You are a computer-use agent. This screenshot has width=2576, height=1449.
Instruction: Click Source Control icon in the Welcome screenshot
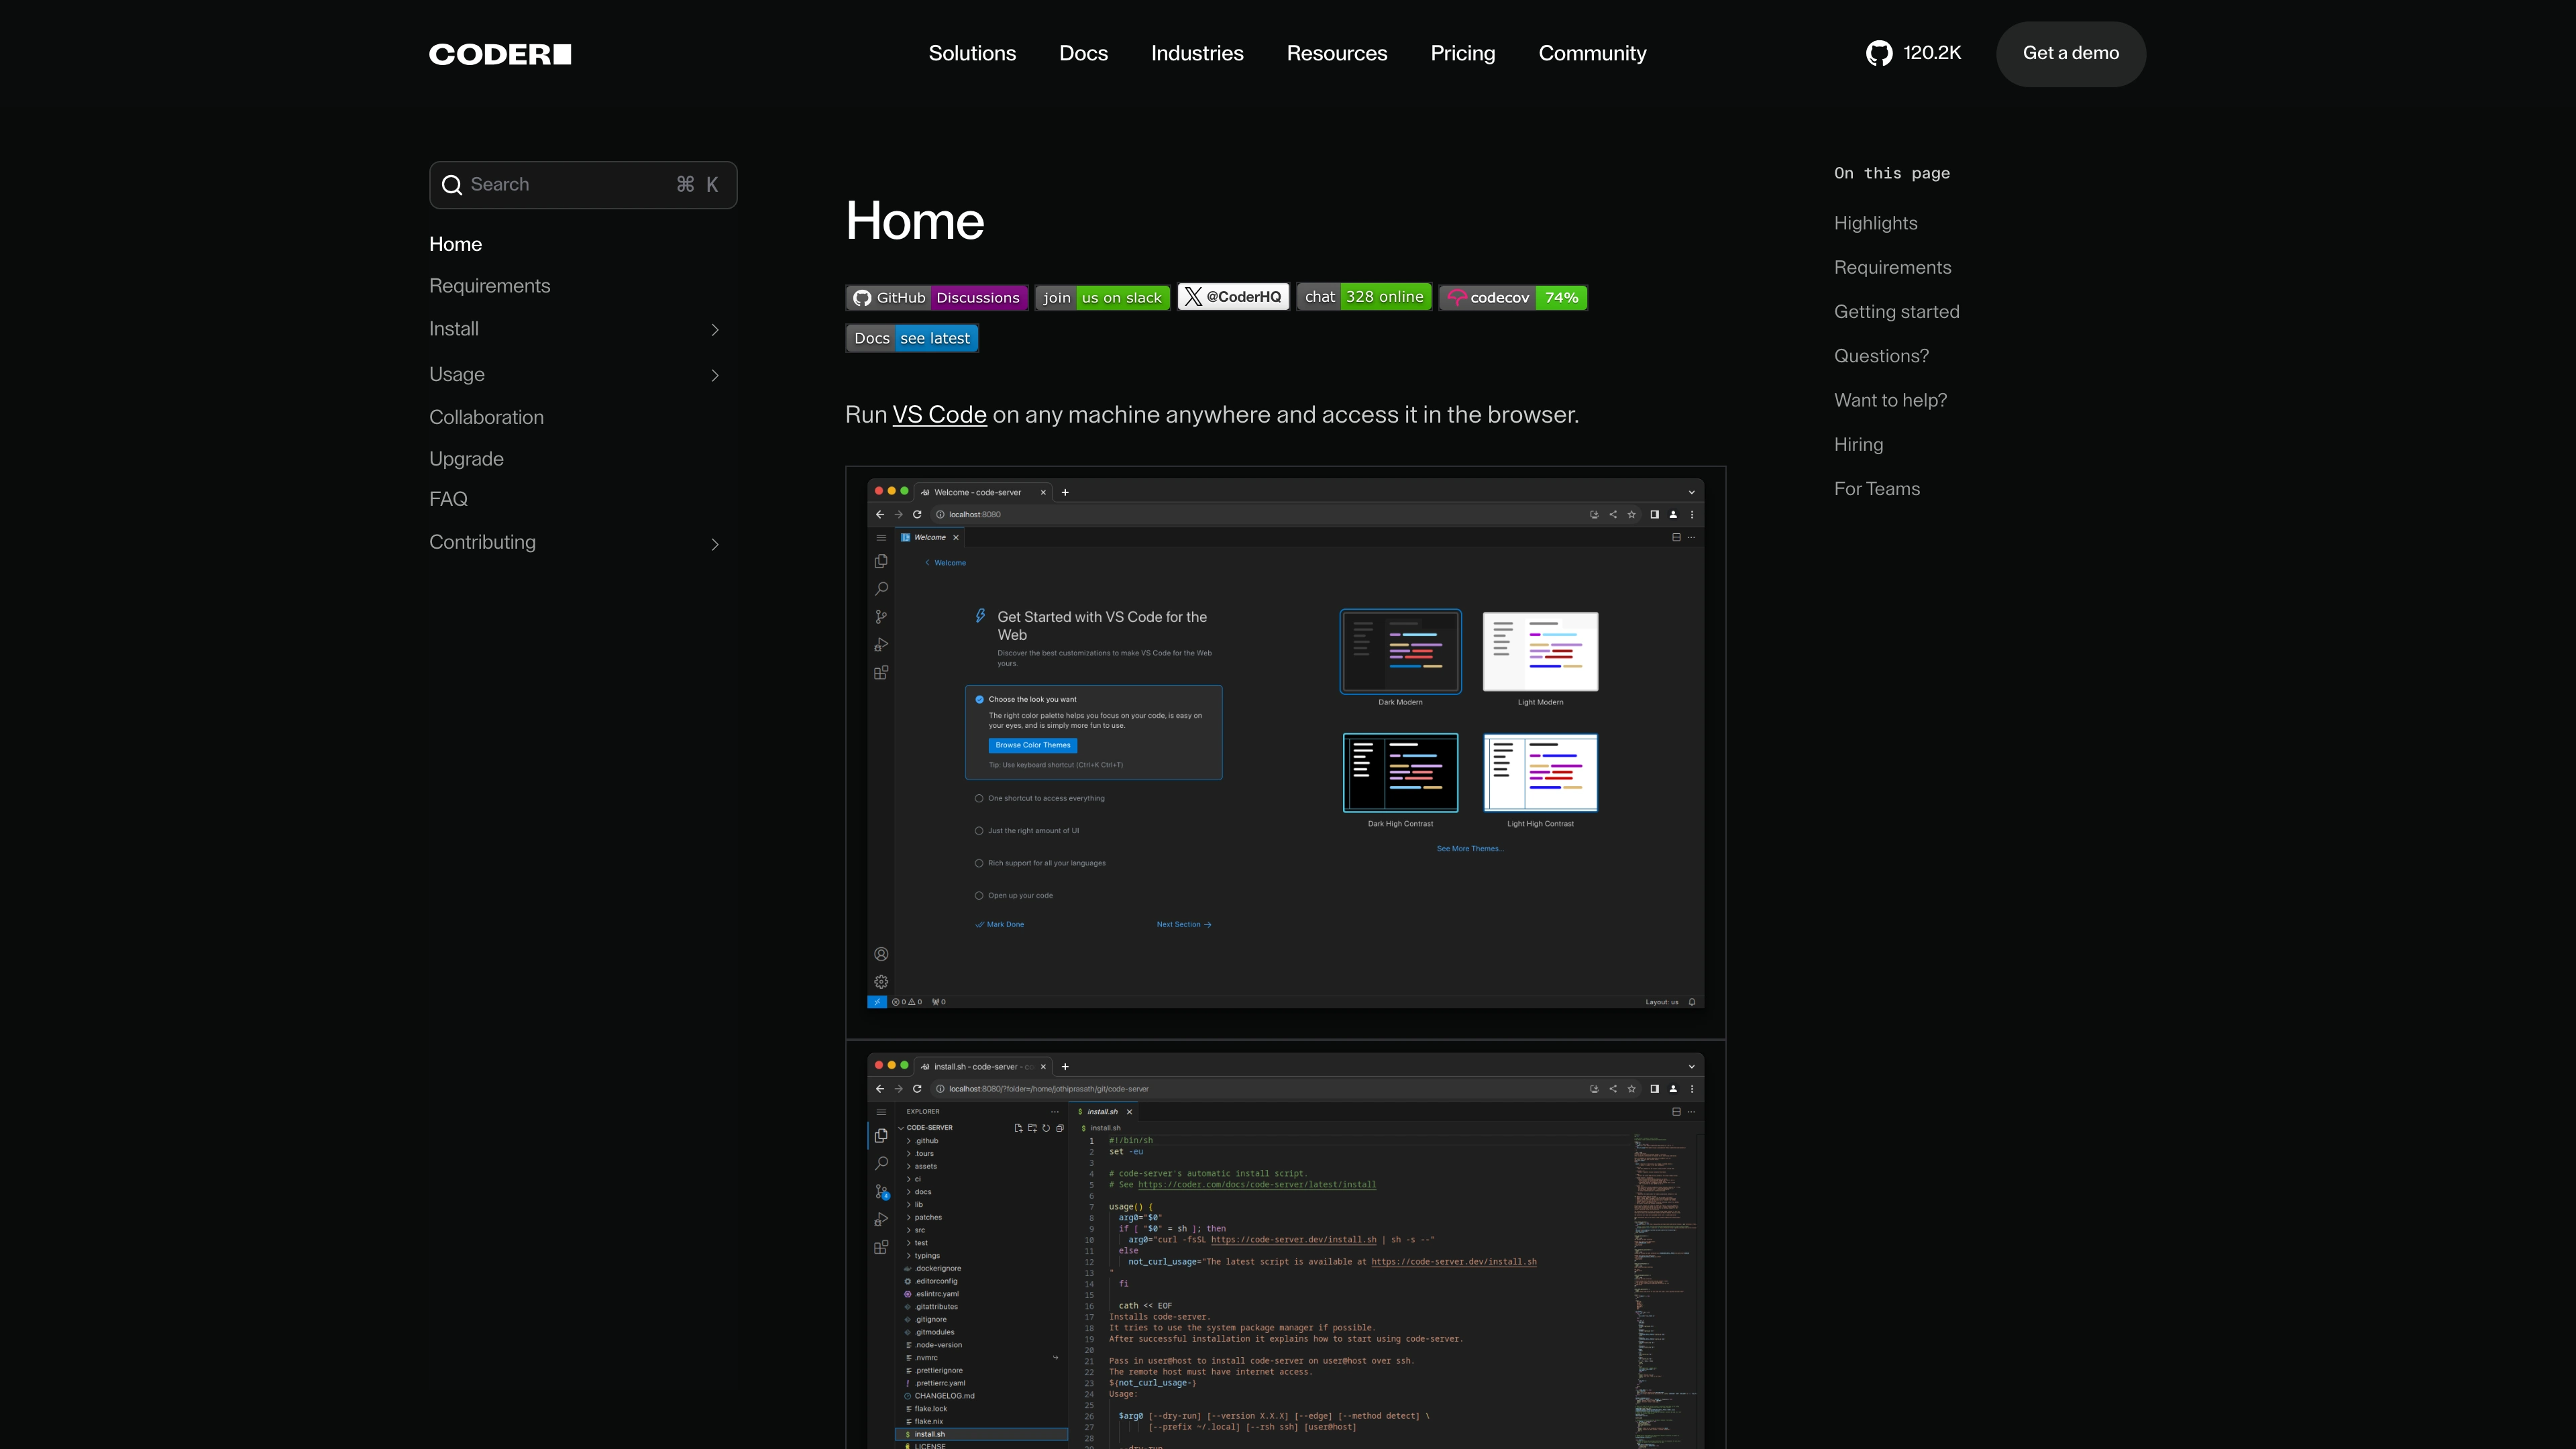pyautogui.click(x=881, y=617)
